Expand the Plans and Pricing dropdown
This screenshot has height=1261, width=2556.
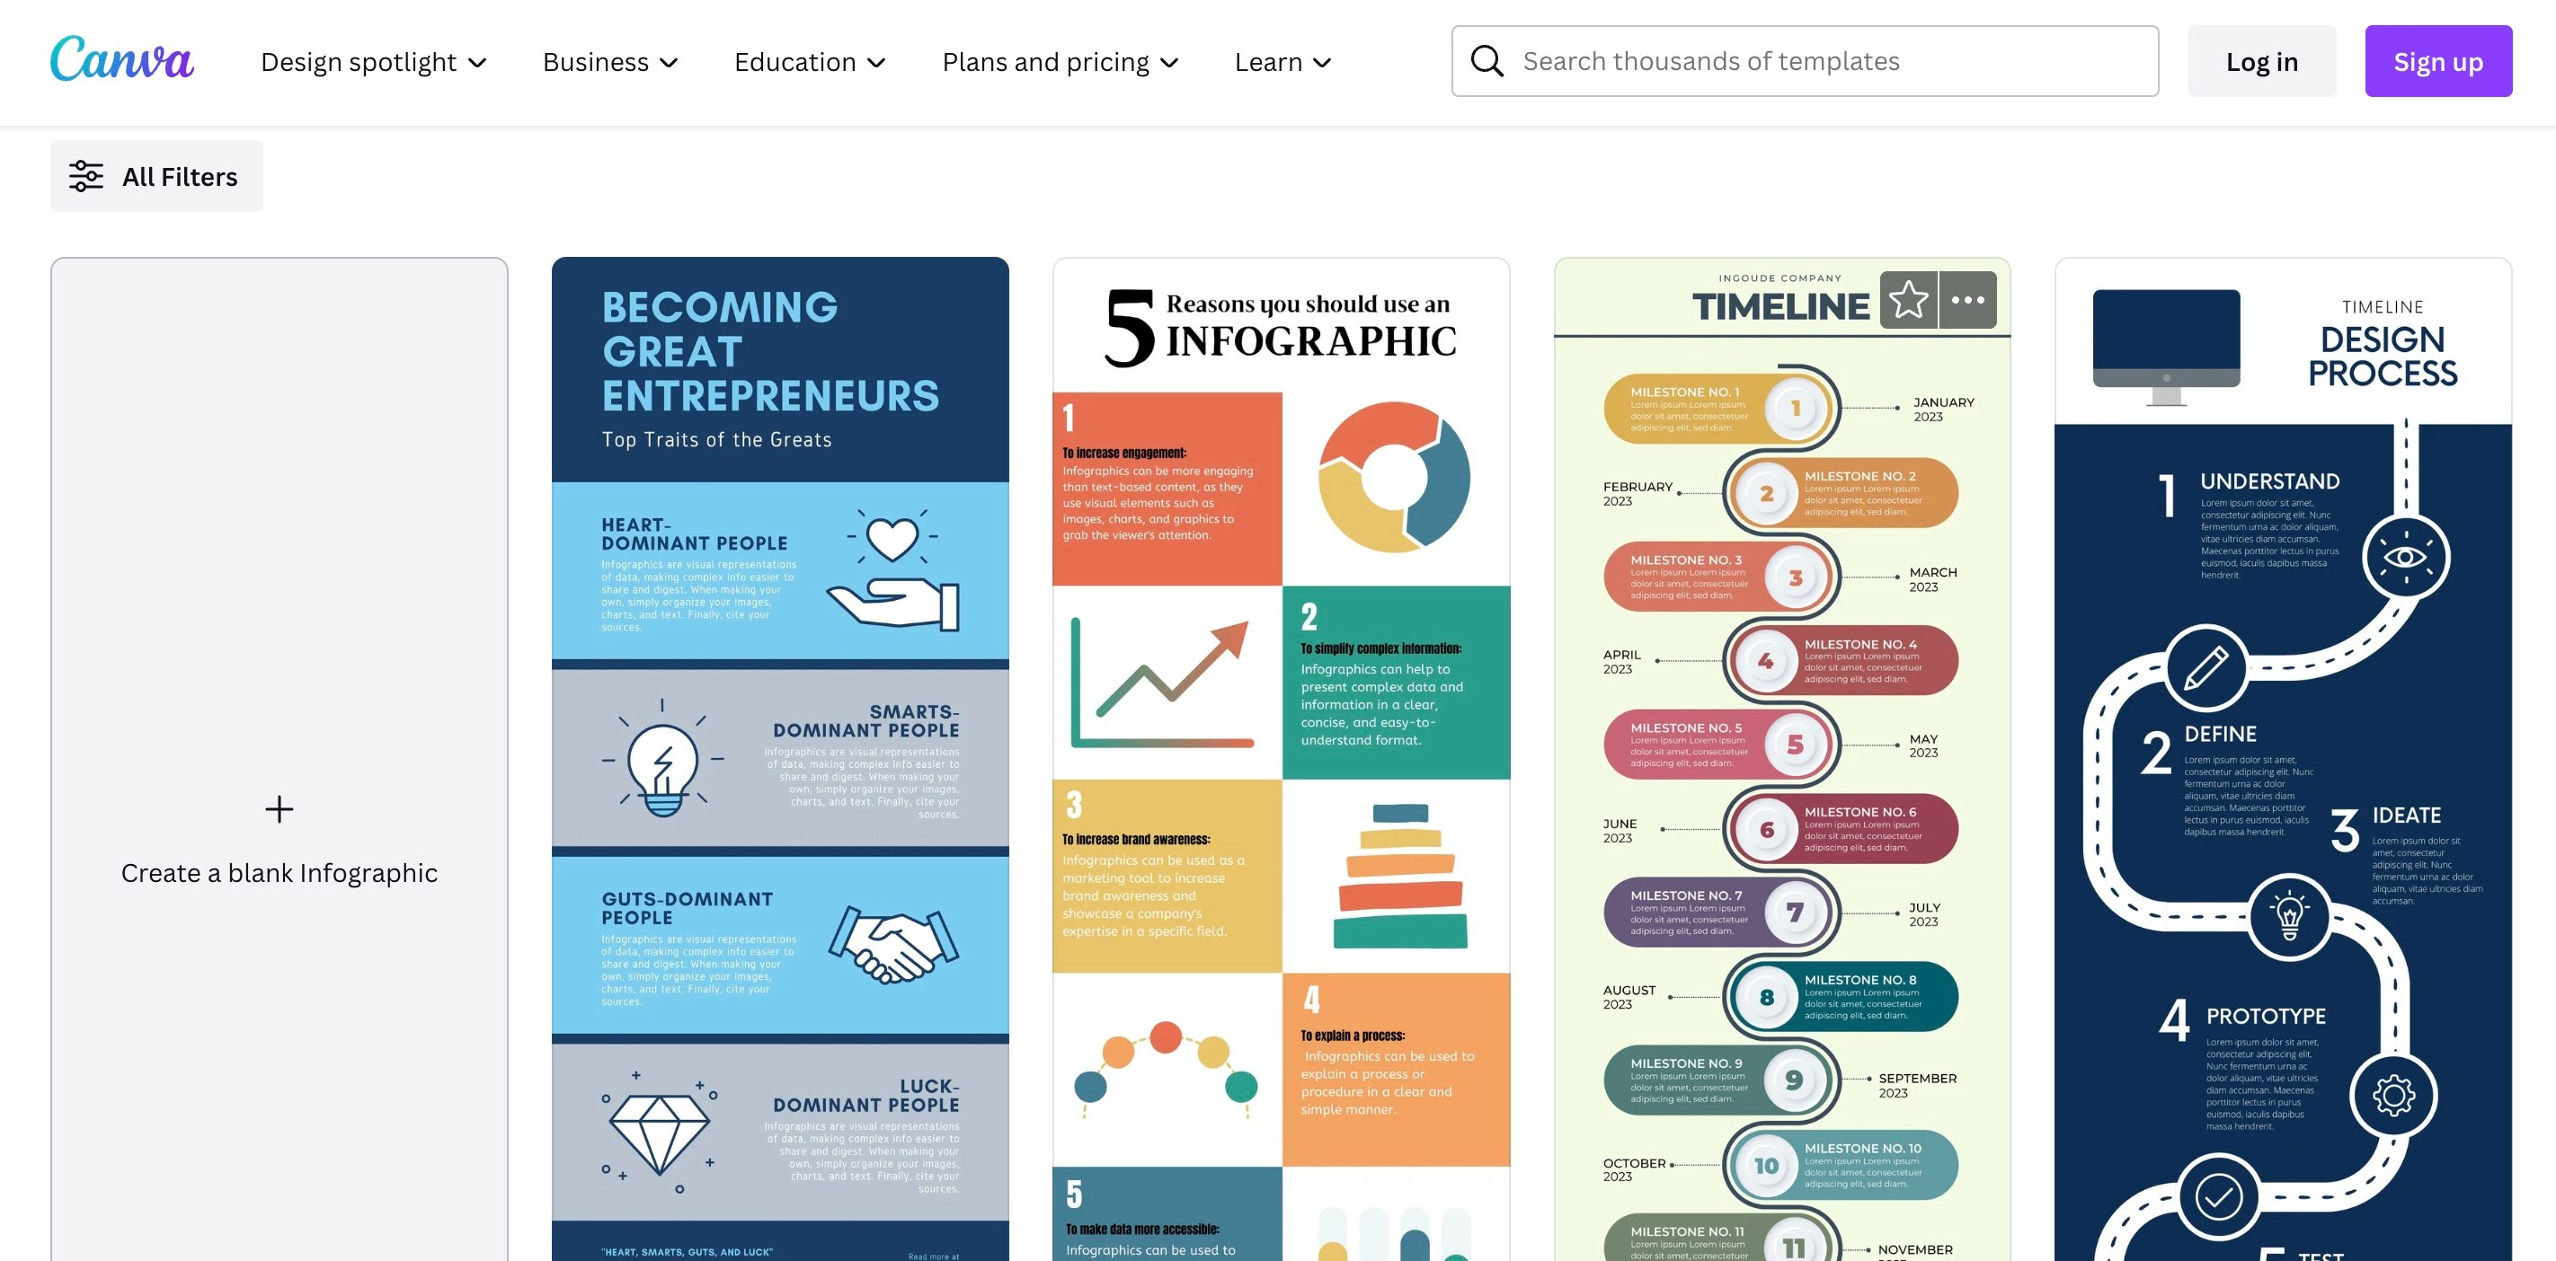(1061, 60)
